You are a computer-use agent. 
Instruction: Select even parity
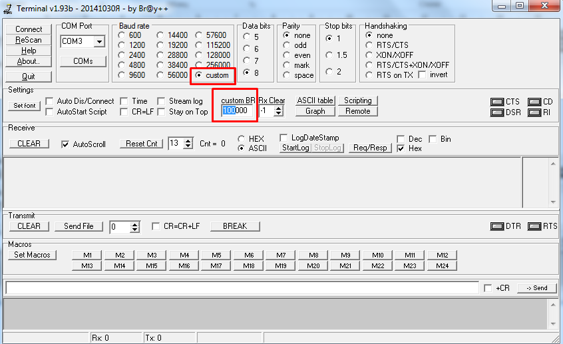(287, 55)
